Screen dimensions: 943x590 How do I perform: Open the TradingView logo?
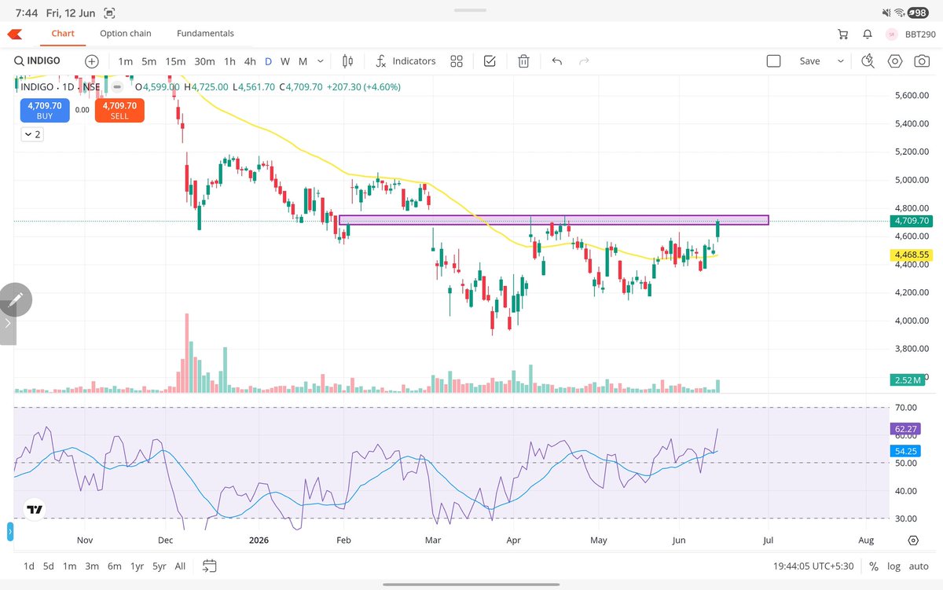tap(35, 510)
